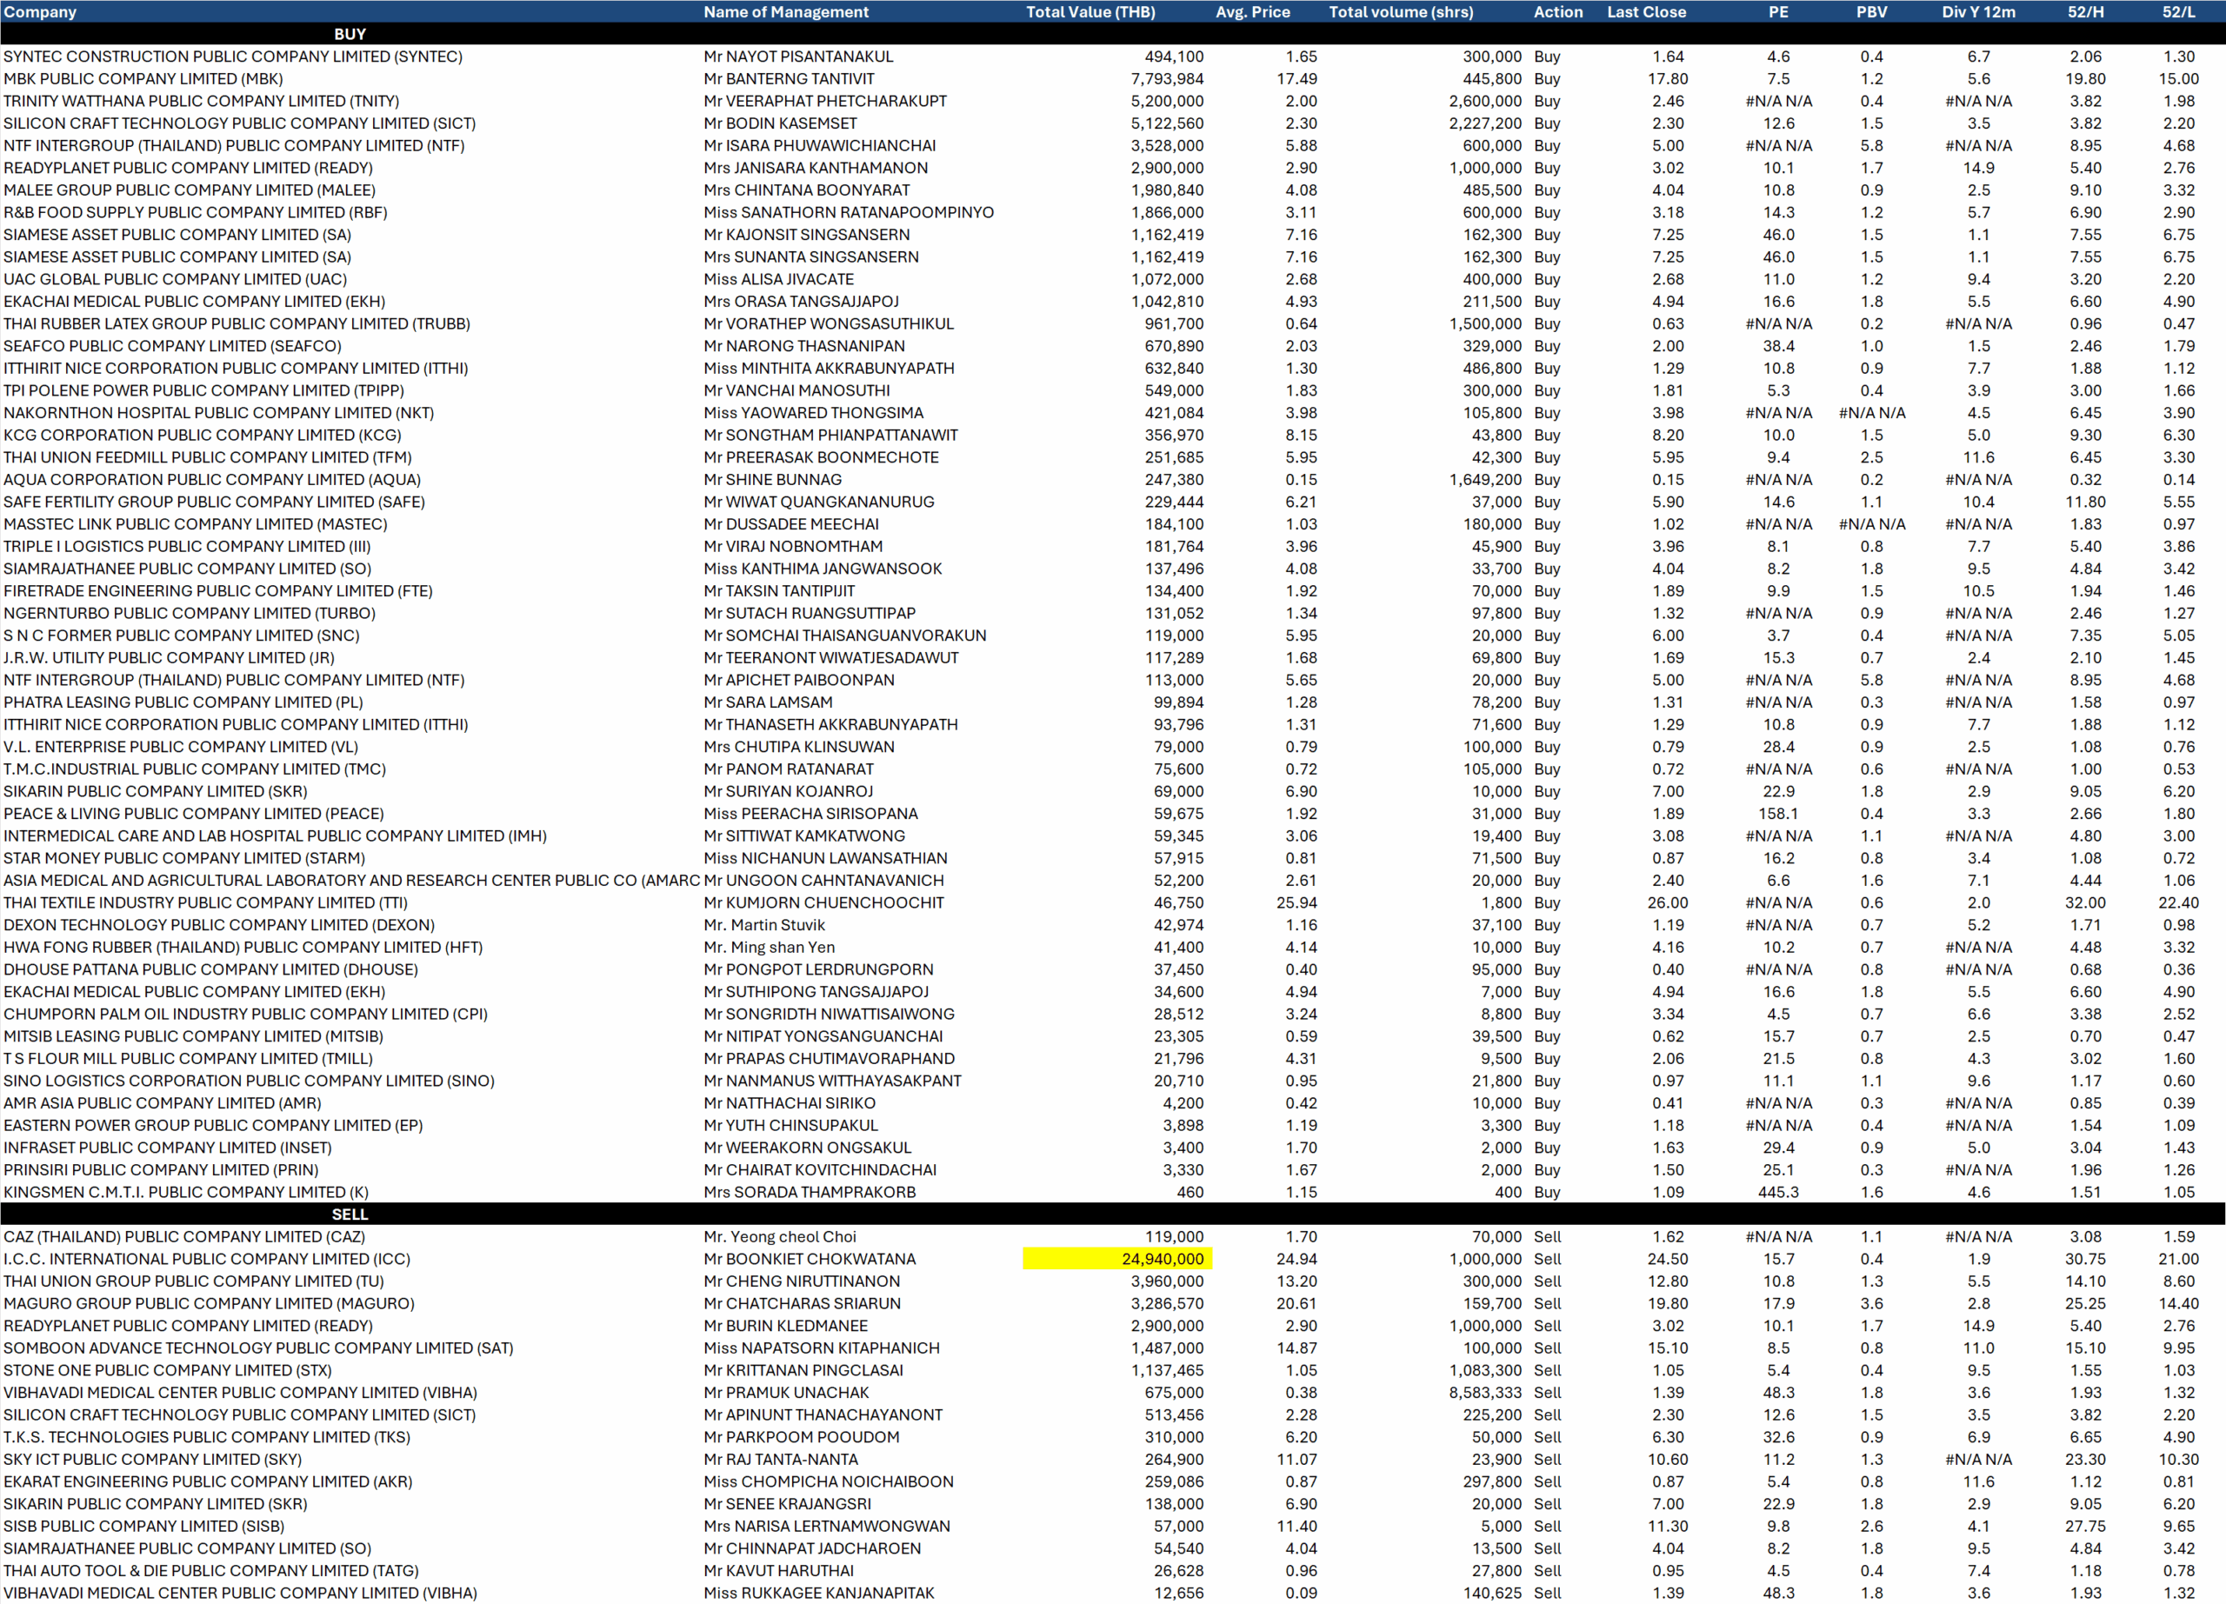This screenshot has height=1604, width=2226.
Task: Click the Total Value (THB) header
Action: [x=1090, y=12]
